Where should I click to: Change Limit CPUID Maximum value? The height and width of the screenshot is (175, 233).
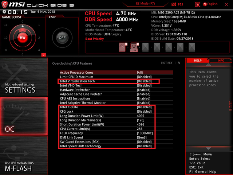click(116, 77)
